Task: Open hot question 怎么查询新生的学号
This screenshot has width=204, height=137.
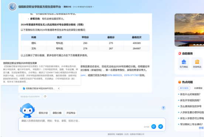Action: [x=191, y=107]
